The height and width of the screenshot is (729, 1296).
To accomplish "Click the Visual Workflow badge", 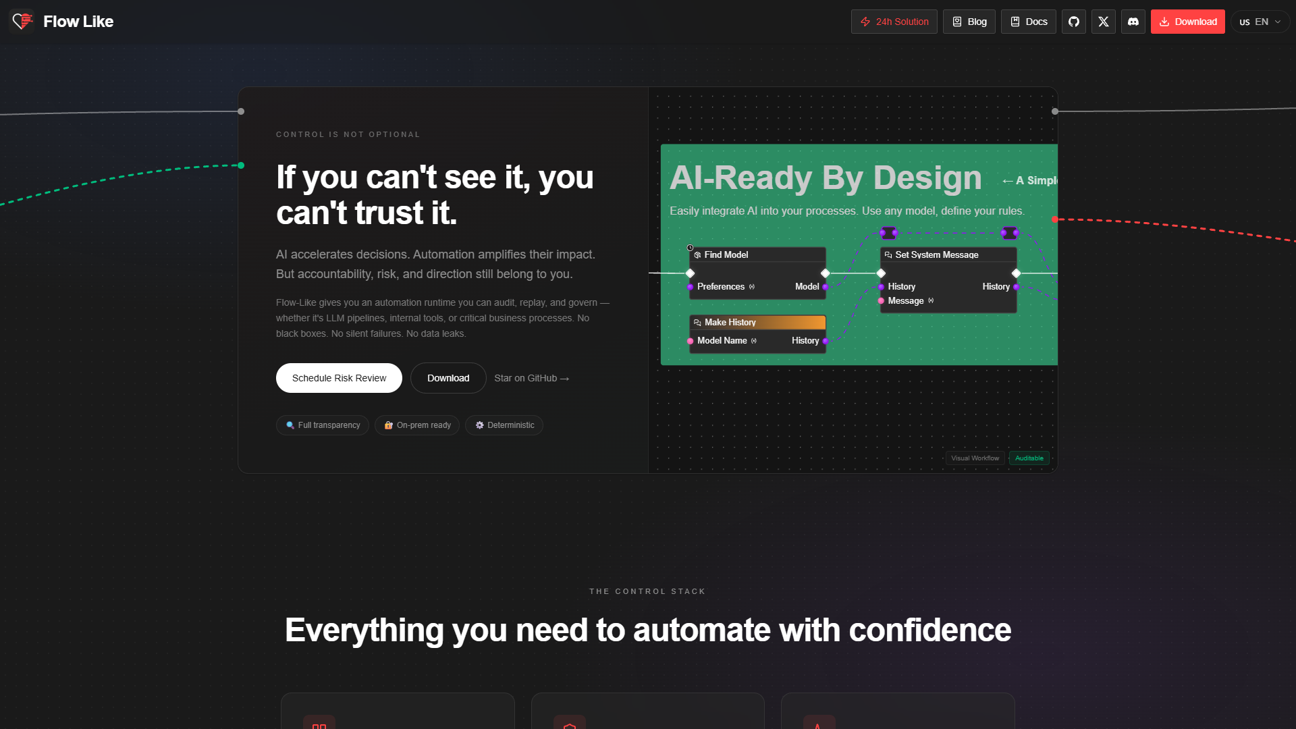I will click(x=975, y=458).
